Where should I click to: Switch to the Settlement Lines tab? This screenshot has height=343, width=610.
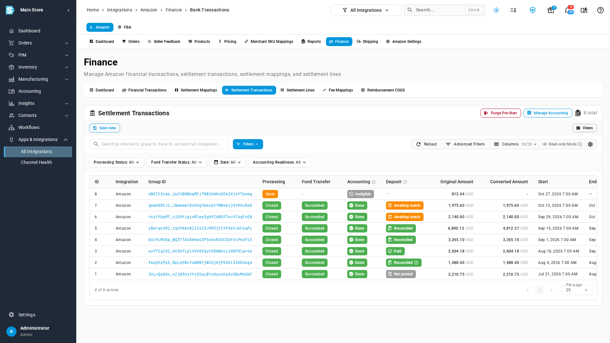(x=297, y=90)
